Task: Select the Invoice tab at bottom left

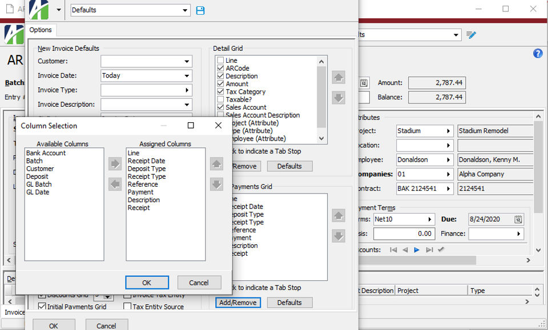Action: tap(15, 312)
